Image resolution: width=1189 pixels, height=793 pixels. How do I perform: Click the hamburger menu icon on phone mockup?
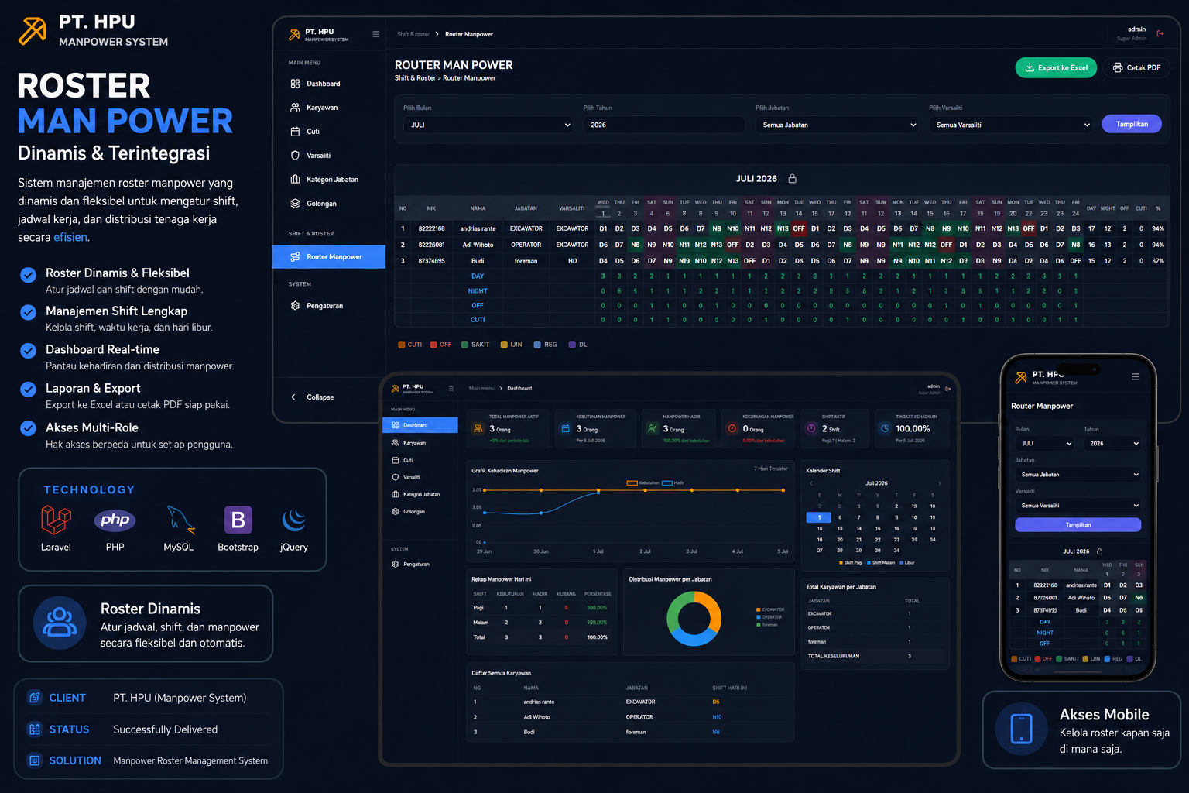pos(1136,377)
